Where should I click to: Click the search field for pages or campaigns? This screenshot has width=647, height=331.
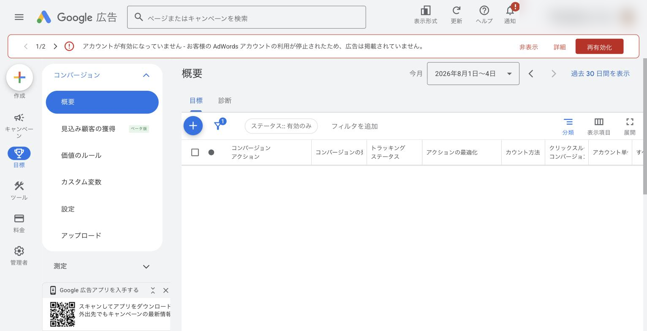tap(247, 17)
